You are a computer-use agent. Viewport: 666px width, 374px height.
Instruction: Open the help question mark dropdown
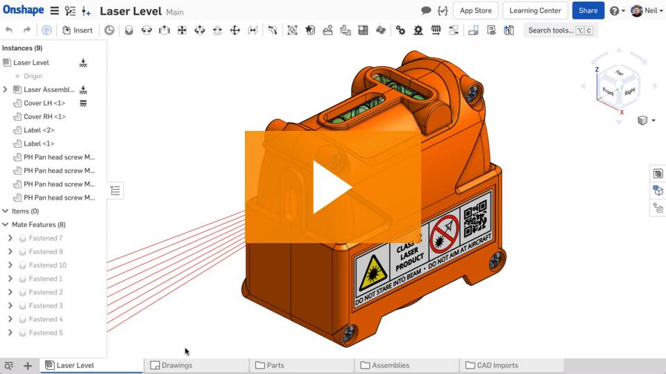[x=617, y=11]
